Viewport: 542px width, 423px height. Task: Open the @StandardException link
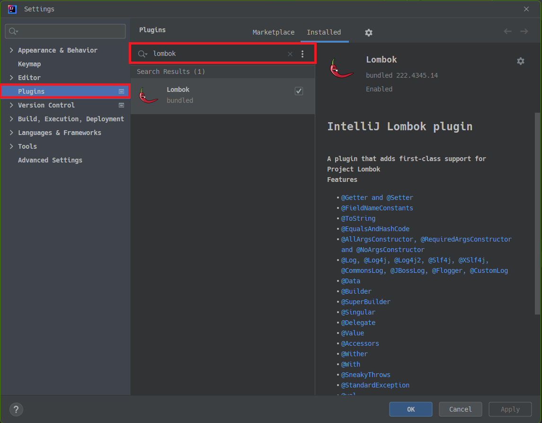[375, 385]
